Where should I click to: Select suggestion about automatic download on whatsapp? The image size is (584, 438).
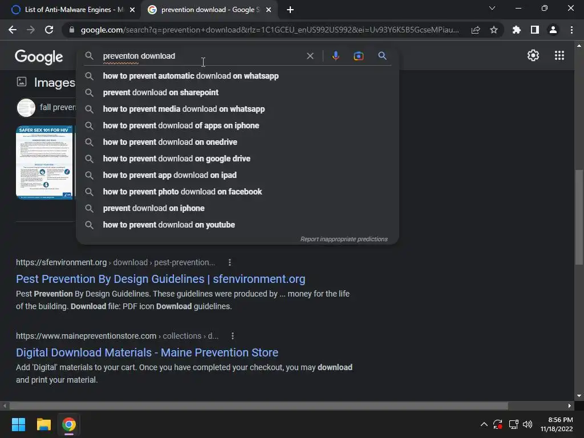[237, 76]
